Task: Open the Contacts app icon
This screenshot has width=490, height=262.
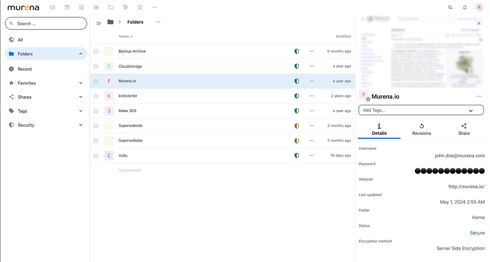Action: click(x=82, y=7)
